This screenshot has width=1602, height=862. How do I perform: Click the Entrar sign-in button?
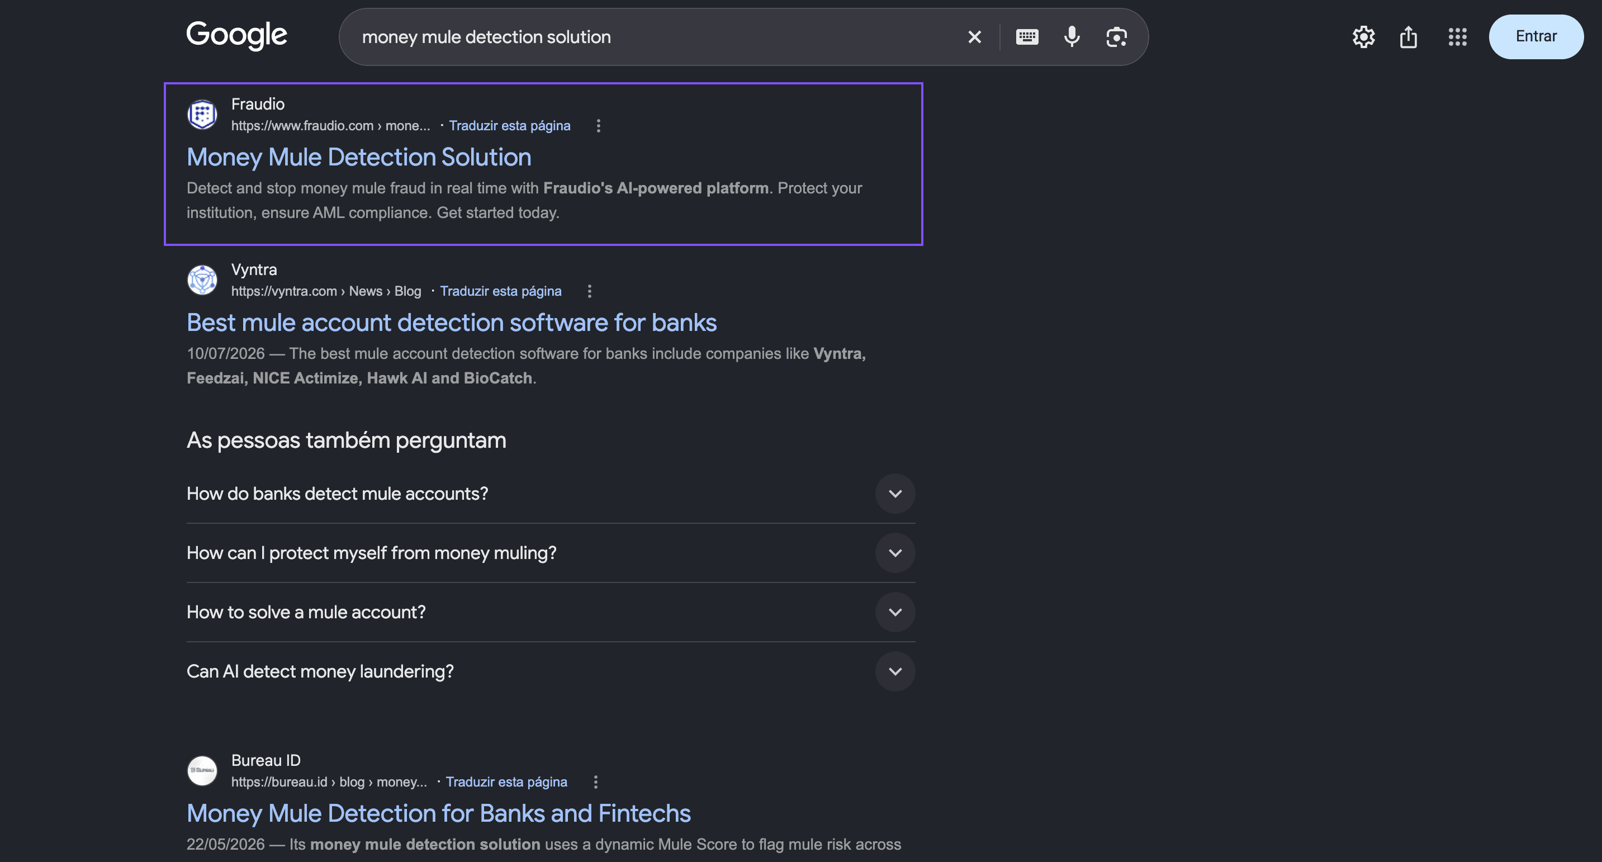tap(1535, 37)
